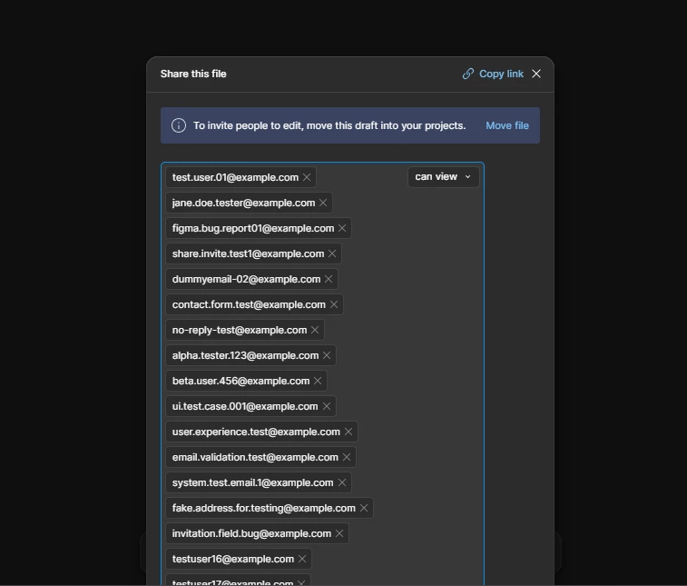Remove contact.form.test@example.com chip
Image resolution: width=687 pixels, height=586 pixels.
[x=334, y=304]
